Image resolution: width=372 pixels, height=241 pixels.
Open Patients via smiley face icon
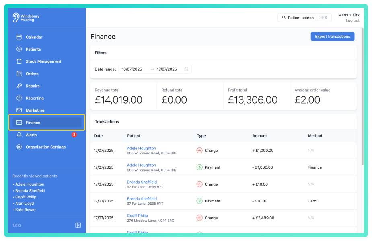[x=19, y=49]
